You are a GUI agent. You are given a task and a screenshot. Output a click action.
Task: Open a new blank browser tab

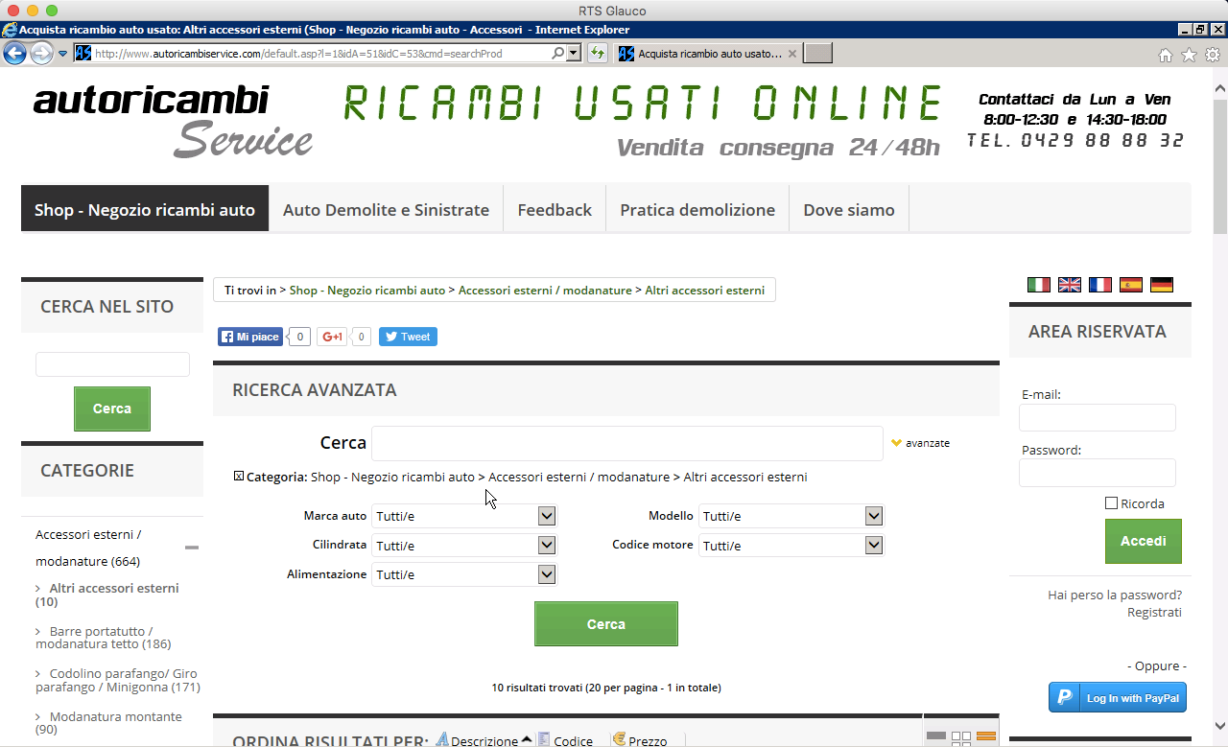click(x=817, y=54)
